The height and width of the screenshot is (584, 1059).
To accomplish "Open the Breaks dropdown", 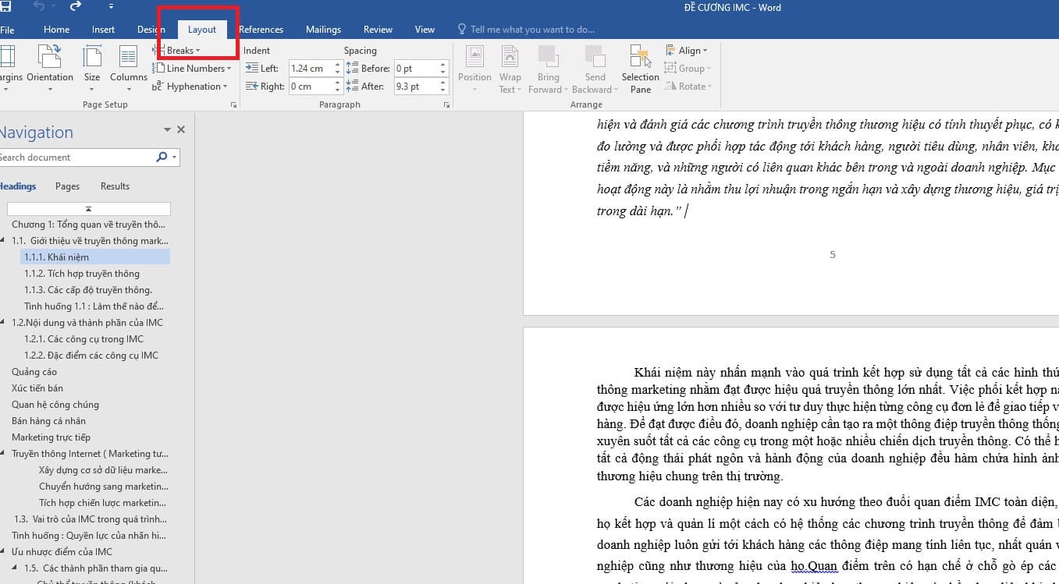I will tap(176, 51).
